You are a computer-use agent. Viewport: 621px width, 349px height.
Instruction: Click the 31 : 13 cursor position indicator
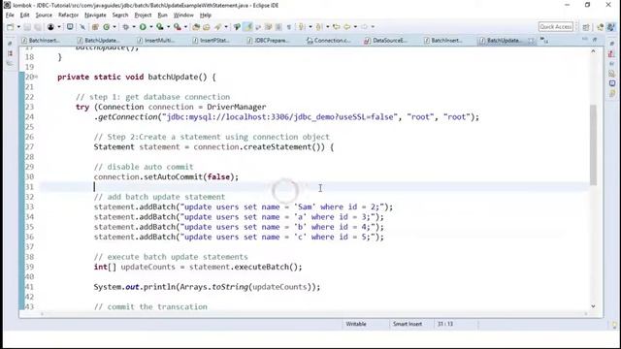[x=445, y=324]
